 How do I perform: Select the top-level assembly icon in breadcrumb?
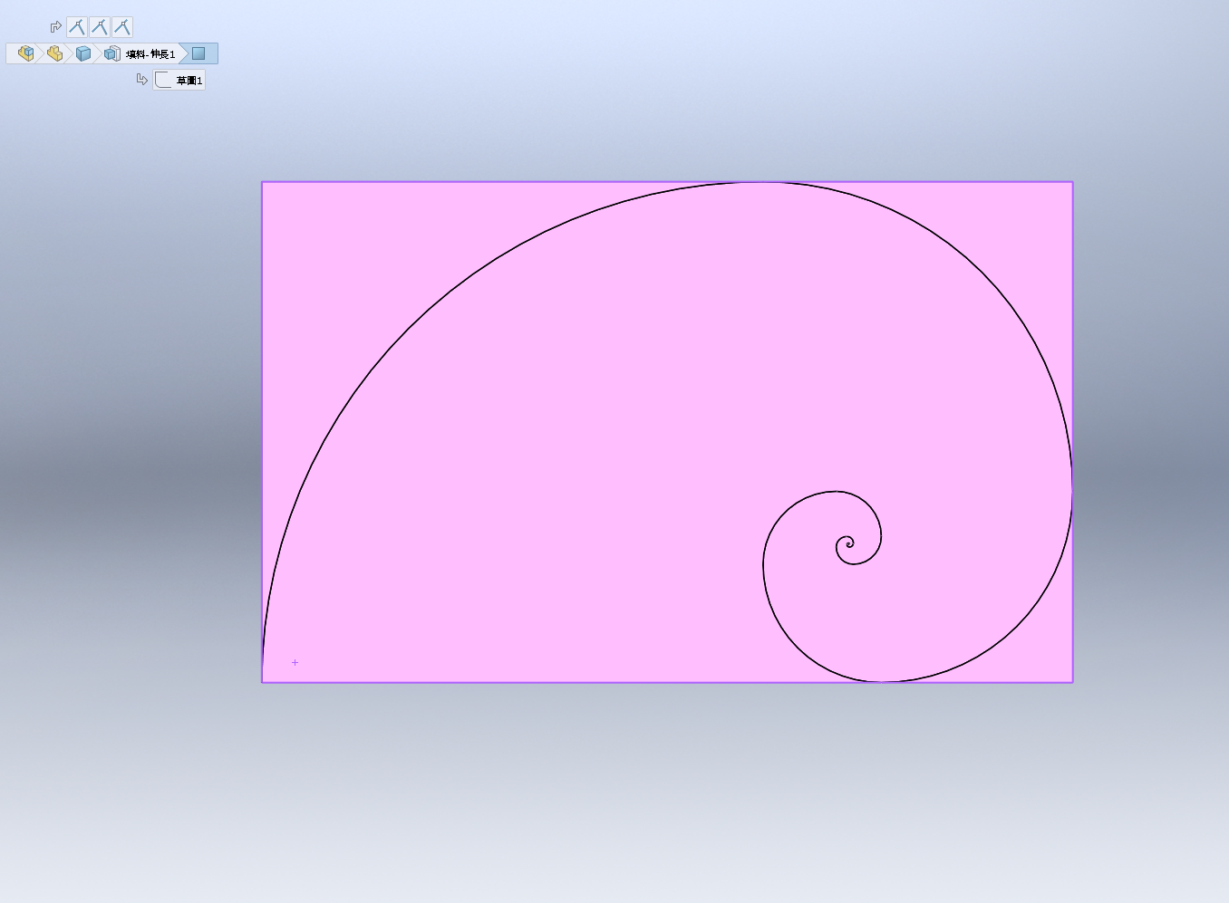(25, 53)
